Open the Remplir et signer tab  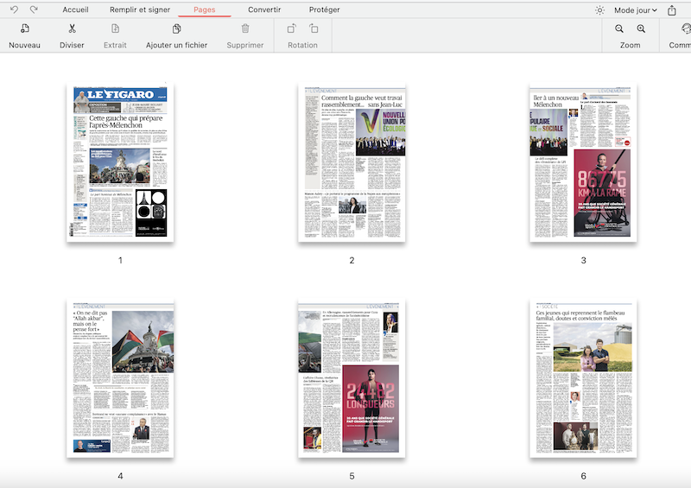pos(140,10)
